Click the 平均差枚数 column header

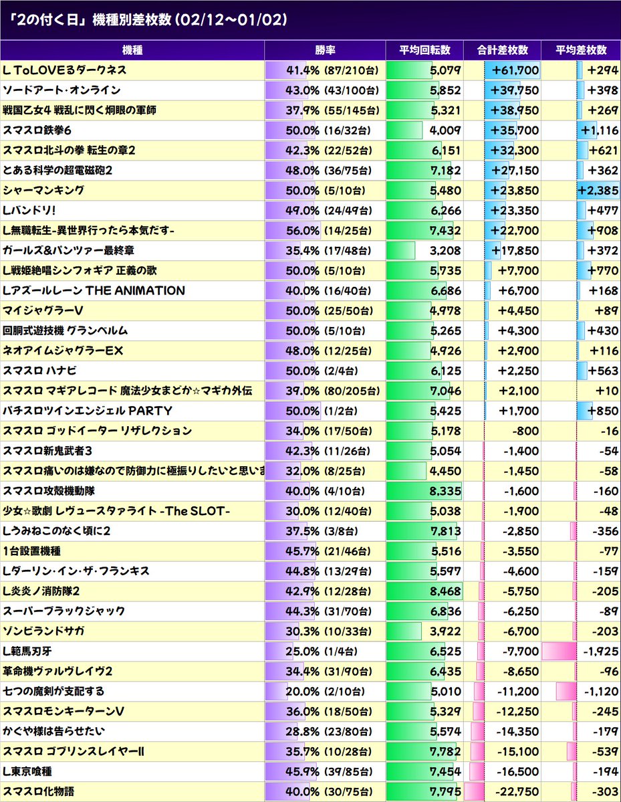click(x=581, y=50)
